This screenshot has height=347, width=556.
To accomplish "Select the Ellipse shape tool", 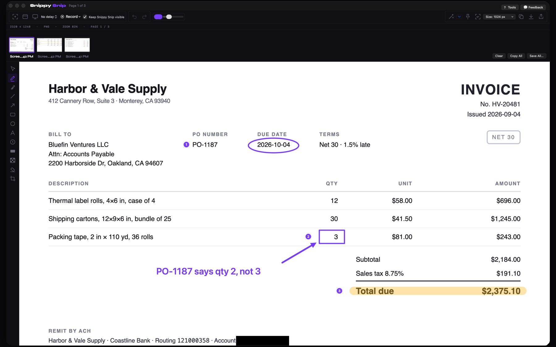I will 13,124.
